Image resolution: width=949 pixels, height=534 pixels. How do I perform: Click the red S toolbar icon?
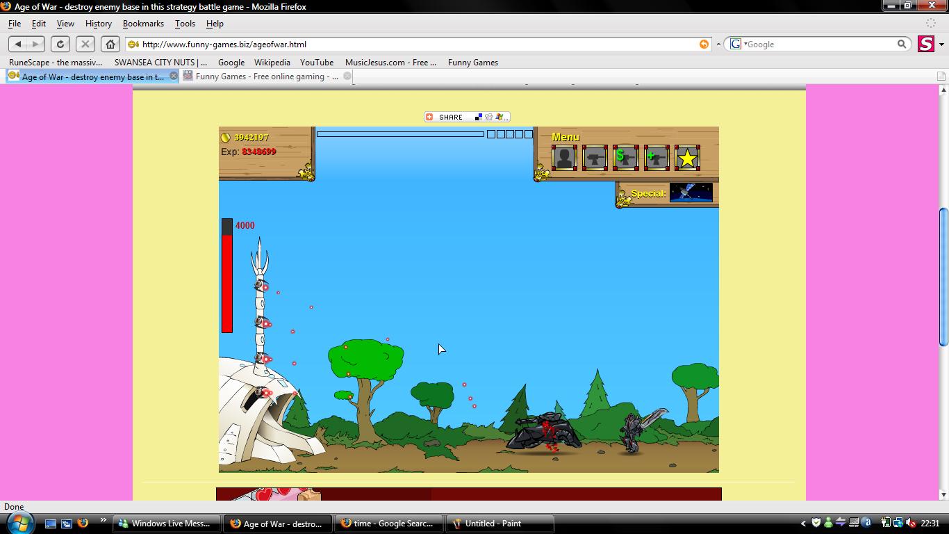(926, 44)
